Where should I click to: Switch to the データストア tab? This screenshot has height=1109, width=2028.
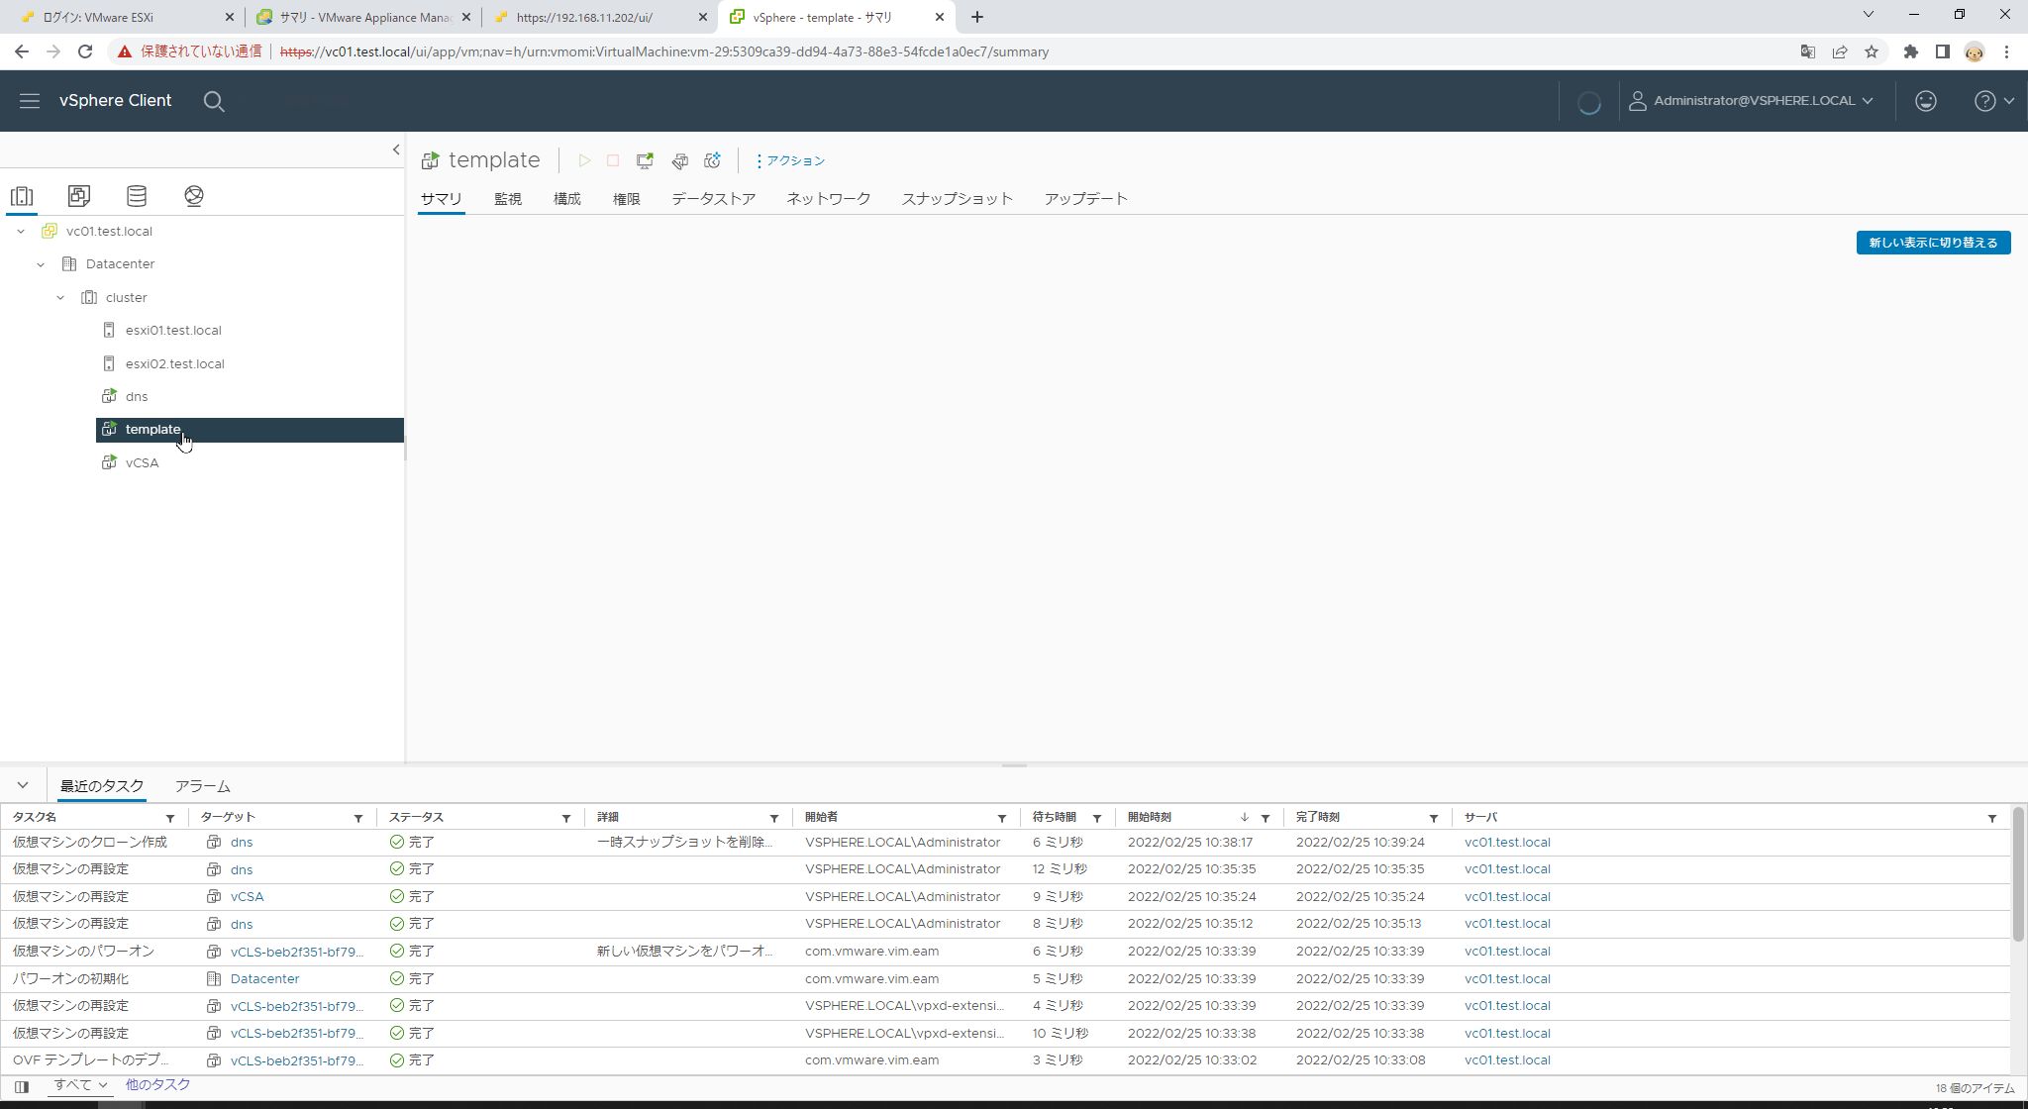pyautogui.click(x=714, y=199)
